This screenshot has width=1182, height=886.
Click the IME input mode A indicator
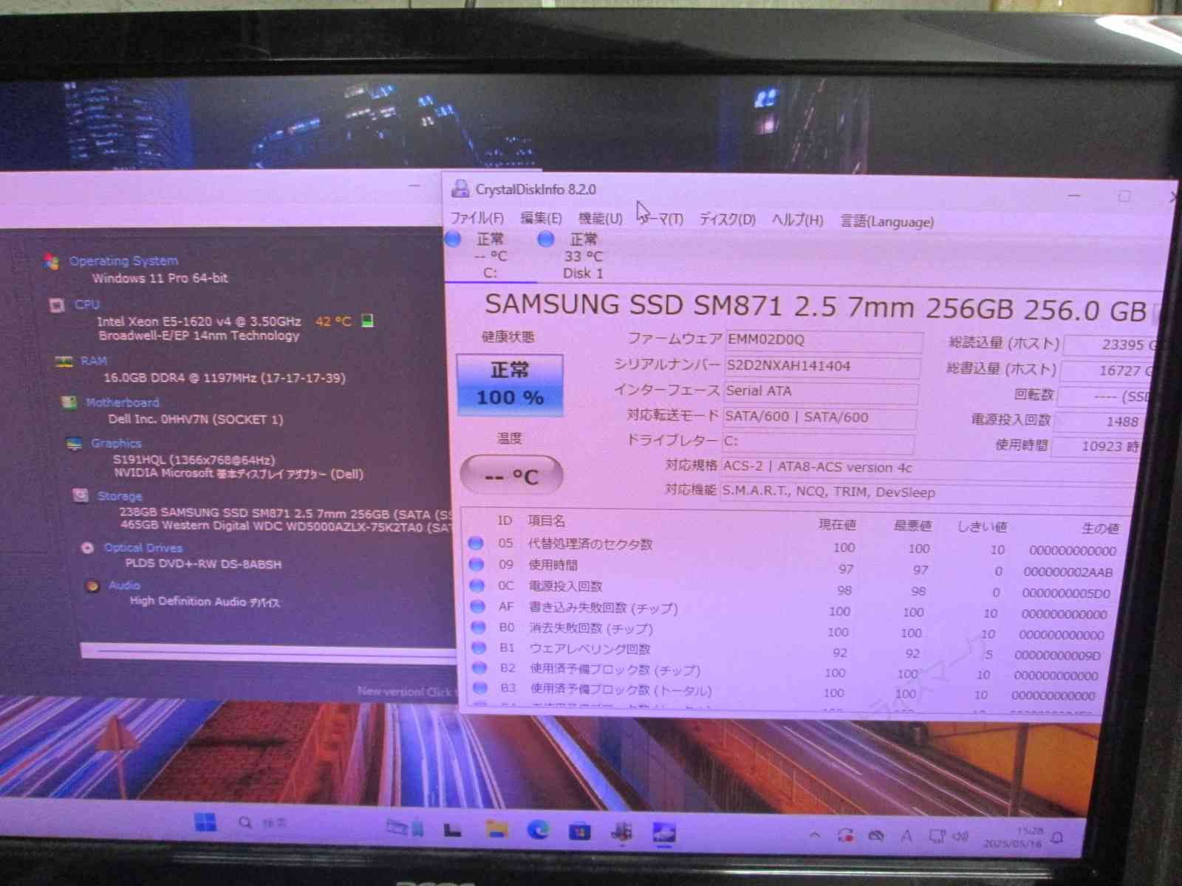click(x=906, y=836)
